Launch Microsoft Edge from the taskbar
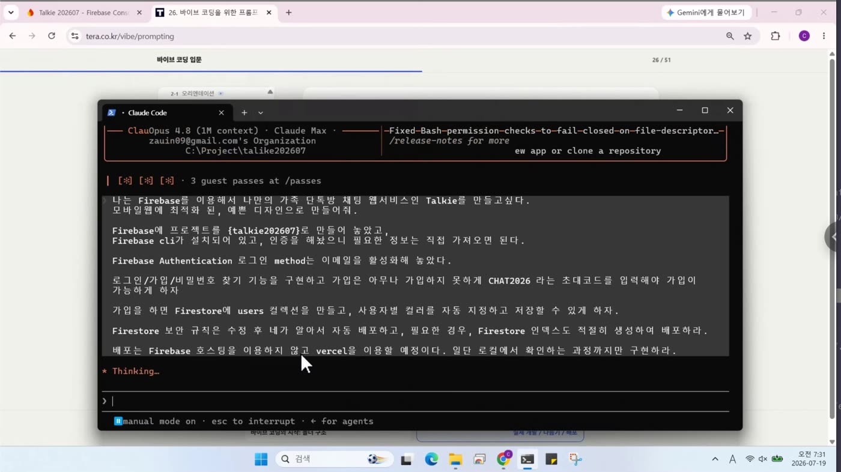Image resolution: width=841 pixels, height=472 pixels. [431, 459]
